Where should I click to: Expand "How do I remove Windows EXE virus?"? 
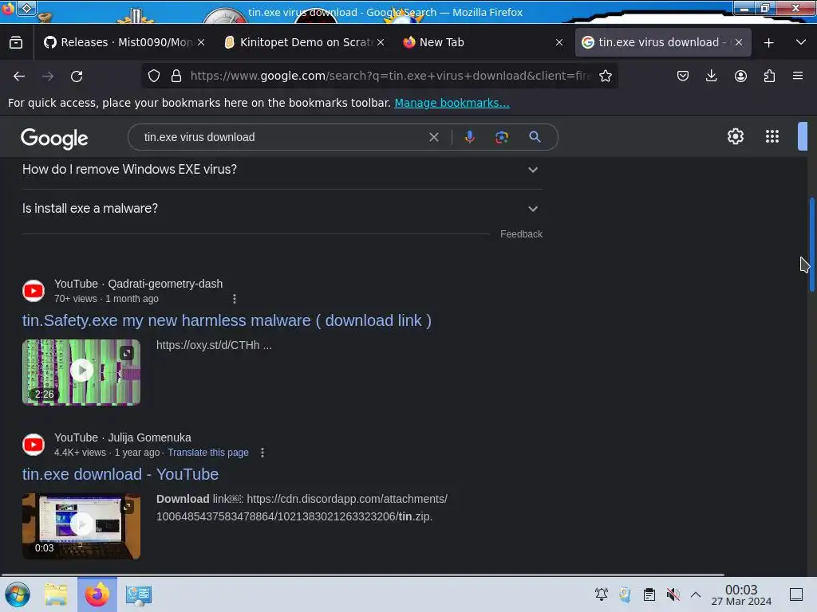pyautogui.click(x=282, y=170)
